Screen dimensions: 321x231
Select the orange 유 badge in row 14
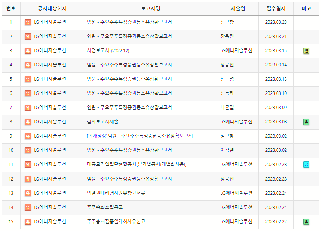(x=28, y=208)
